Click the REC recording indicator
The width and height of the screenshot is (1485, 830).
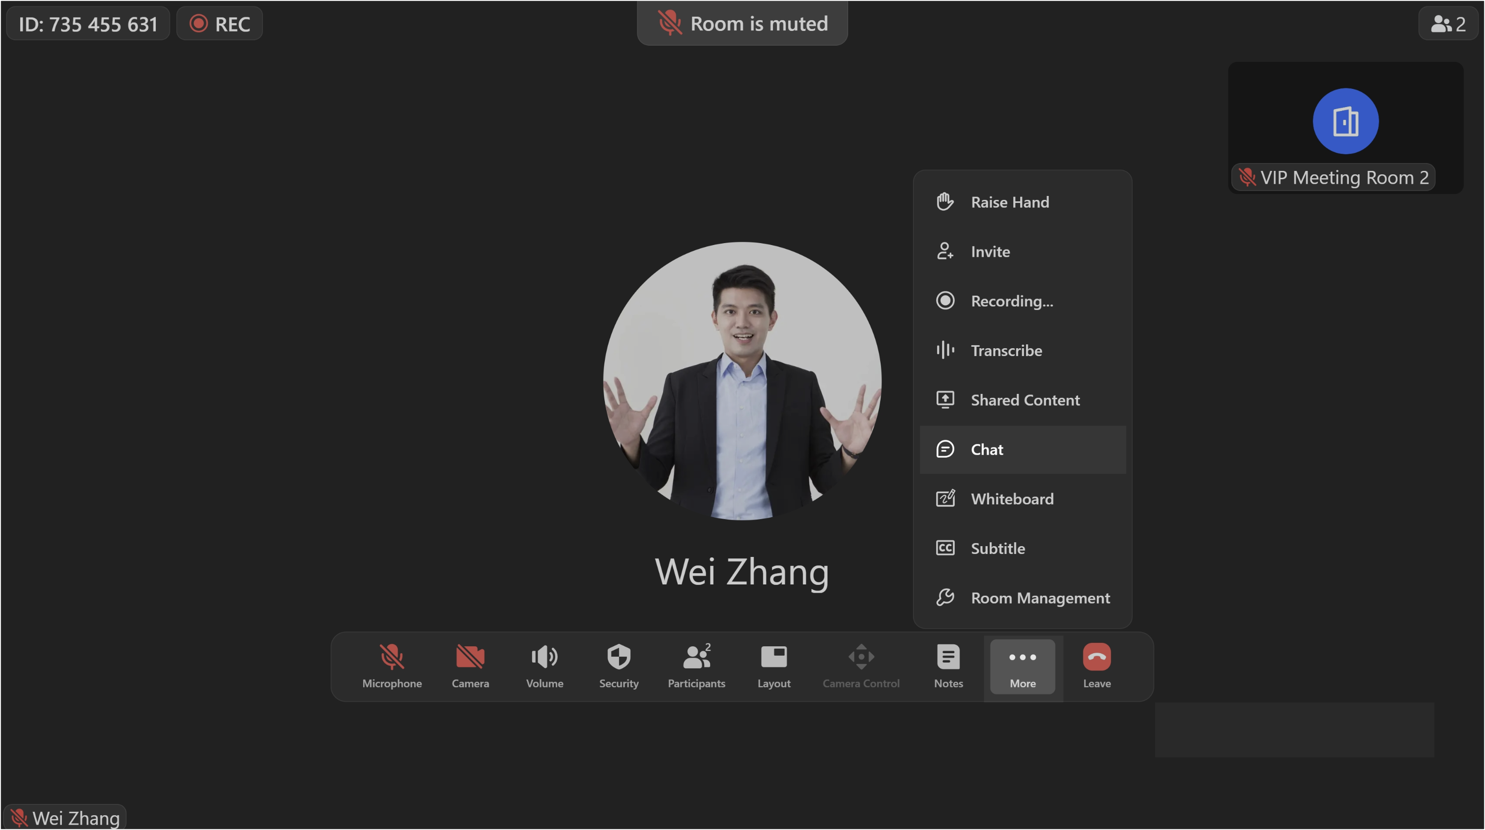tap(220, 24)
